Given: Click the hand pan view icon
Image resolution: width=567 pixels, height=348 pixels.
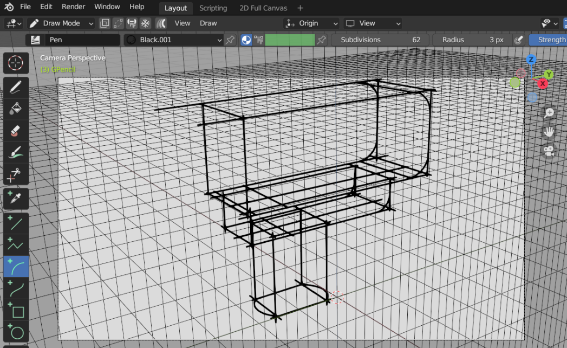Looking at the screenshot, I should pos(549,132).
